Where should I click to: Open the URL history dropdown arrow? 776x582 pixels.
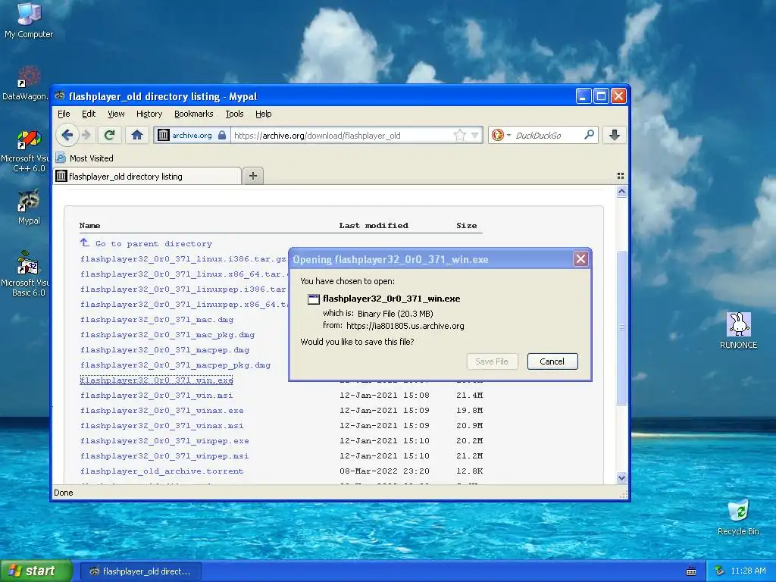(x=475, y=135)
